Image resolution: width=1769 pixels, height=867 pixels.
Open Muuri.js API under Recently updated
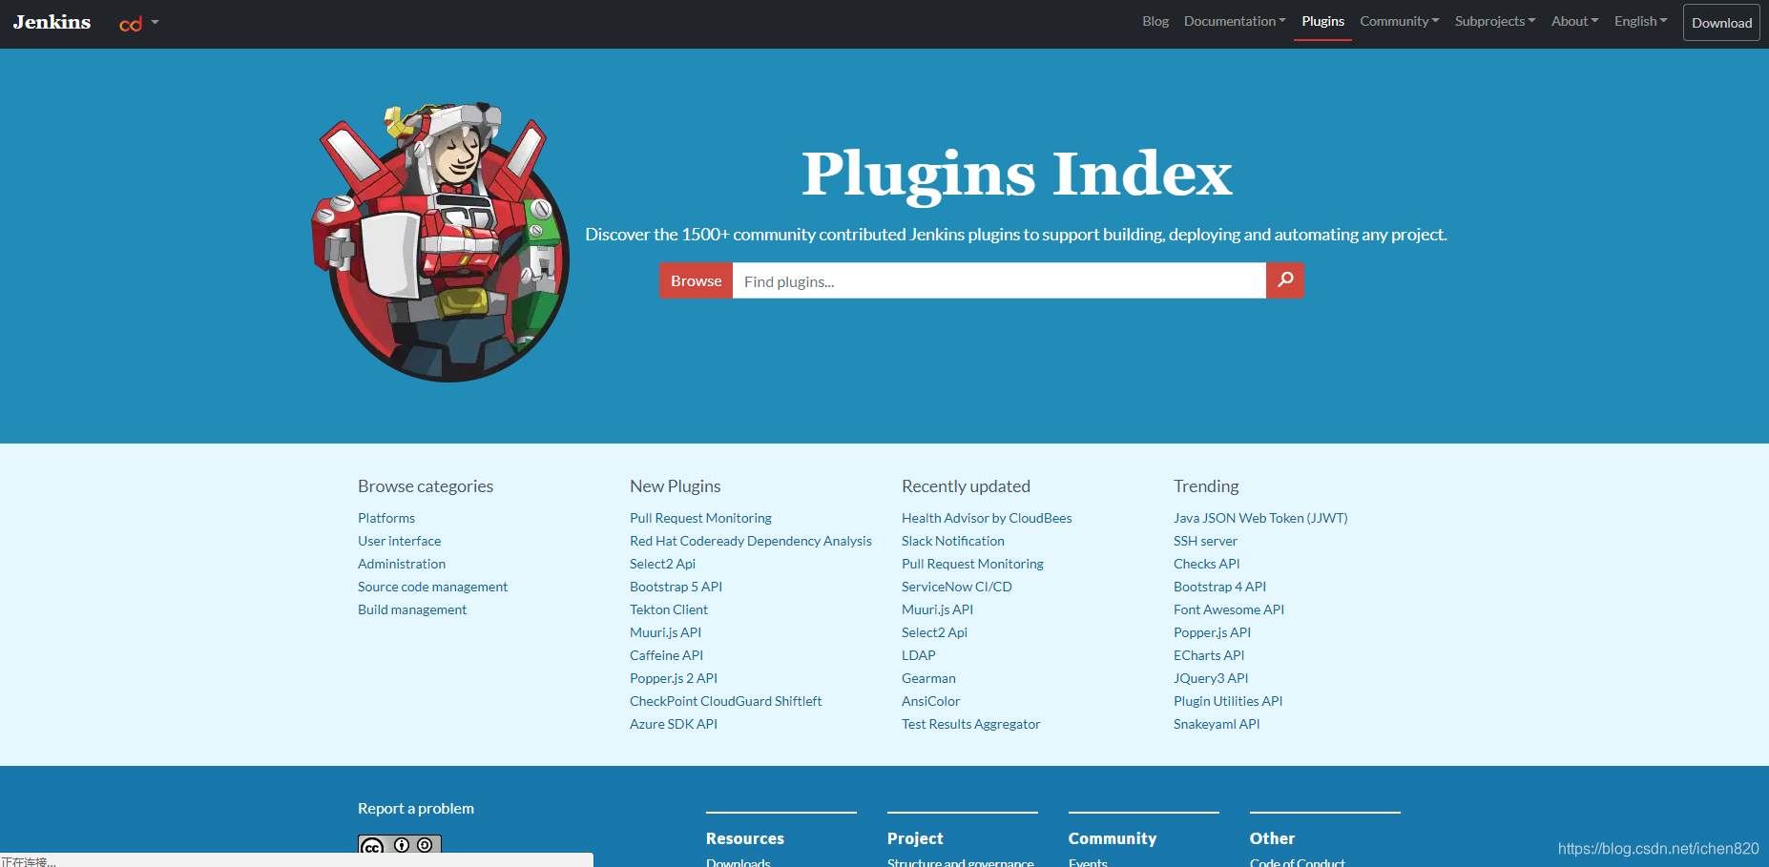(x=937, y=609)
